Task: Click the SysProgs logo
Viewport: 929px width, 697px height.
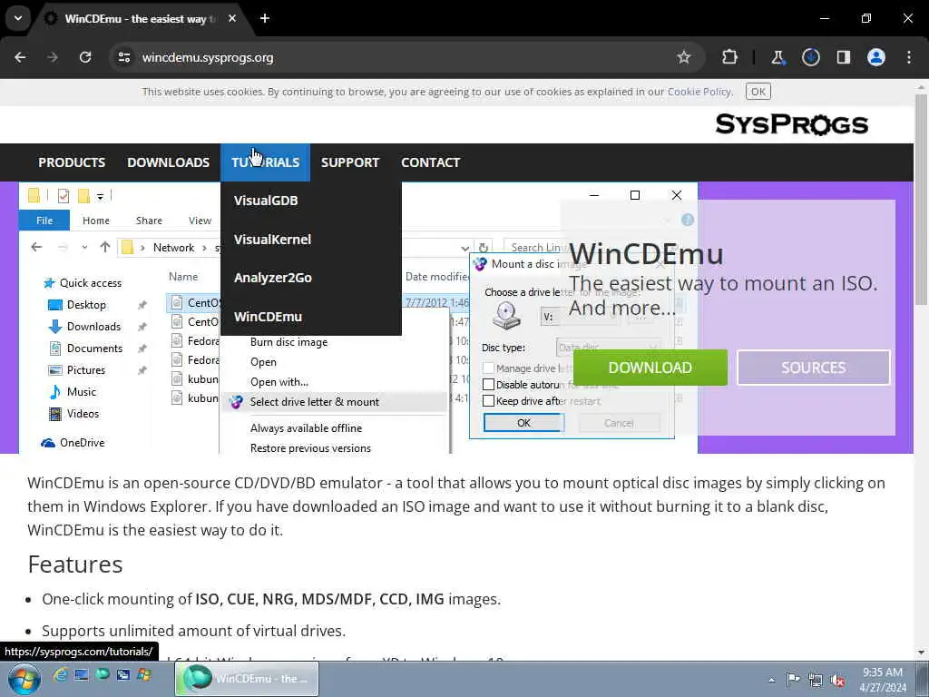Action: pos(791,124)
